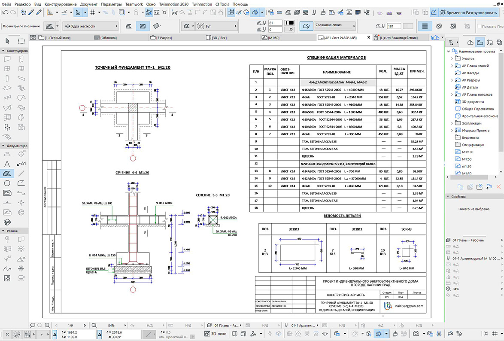The height and width of the screenshot is (341, 504).
Task: Click the fill pen number field 61
Action: pos(275,23)
